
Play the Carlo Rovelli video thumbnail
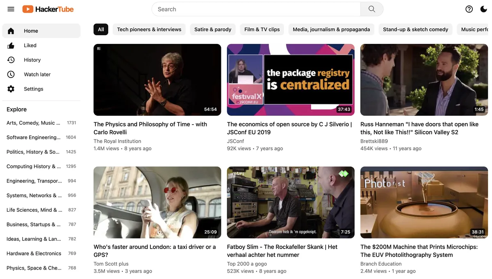[x=157, y=80]
